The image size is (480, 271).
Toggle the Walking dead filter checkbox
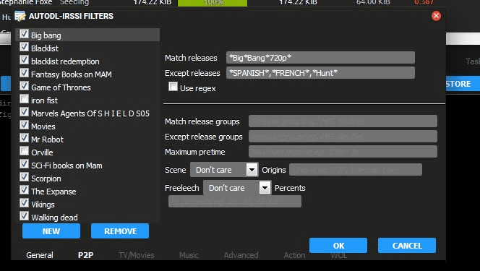pos(24,216)
